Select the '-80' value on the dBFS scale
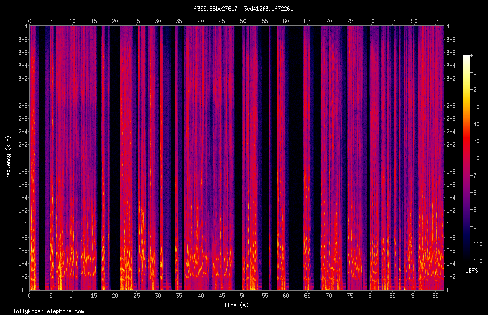The width and height of the screenshot is (488, 315). (x=475, y=193)
